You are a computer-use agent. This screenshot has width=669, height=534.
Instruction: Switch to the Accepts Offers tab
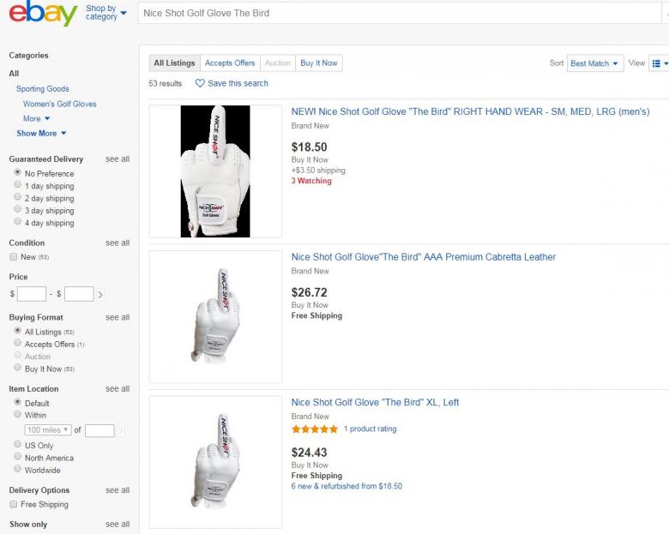(230, 63)
